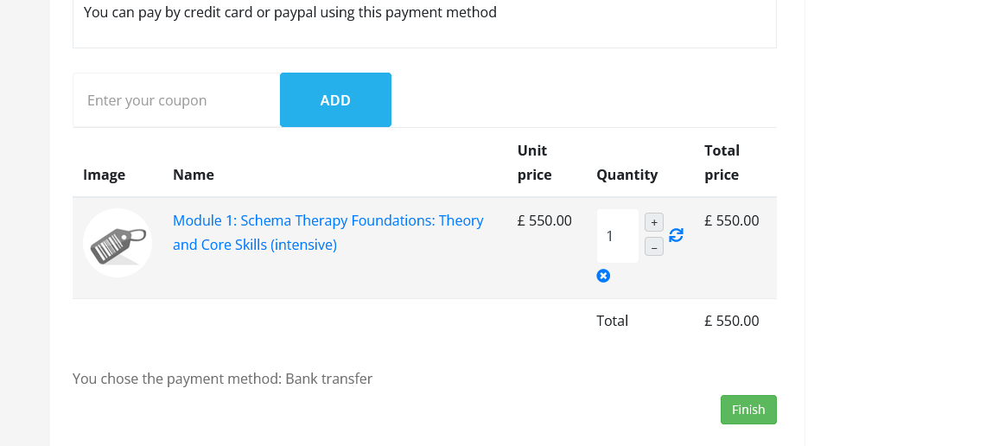The width and height of the screenshot is (1005, 446).
Task: Click the Name column header
Action: (x=194, y=175)
